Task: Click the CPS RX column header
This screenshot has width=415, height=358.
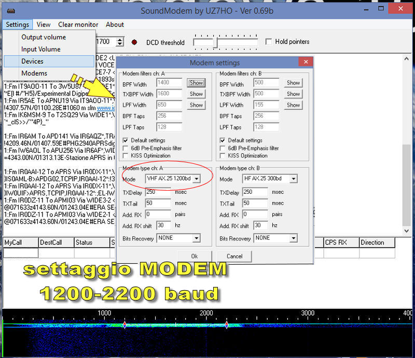Action: pos(341,242)
